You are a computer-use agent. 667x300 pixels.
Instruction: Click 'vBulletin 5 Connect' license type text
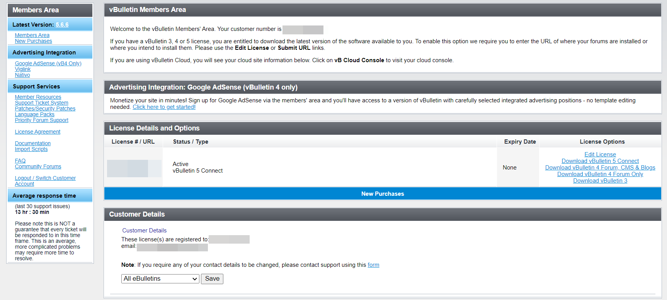[197, 171]
